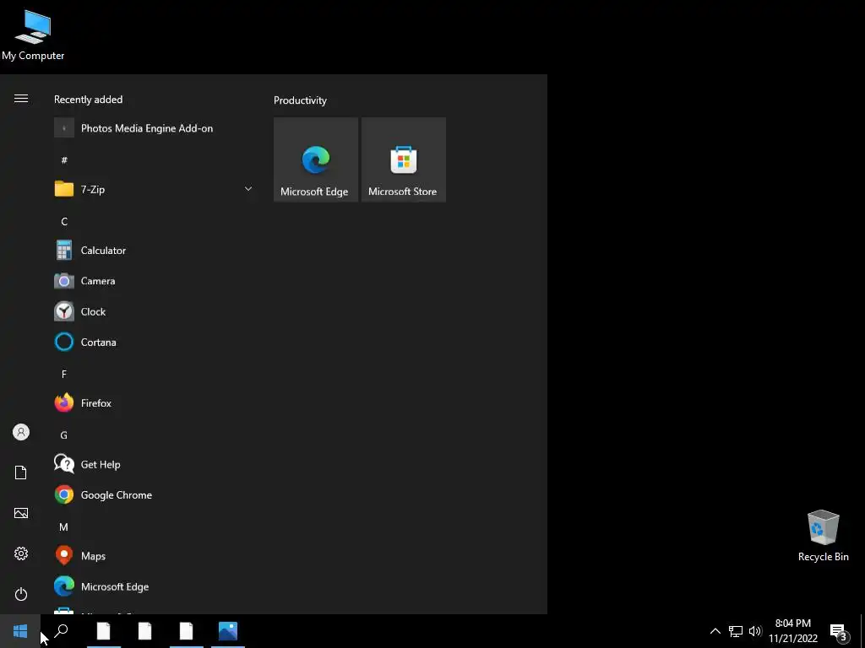
Task: Click the 'G' letter group header
Action: [x=64, y=435]
